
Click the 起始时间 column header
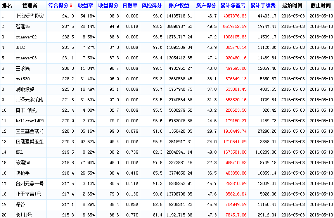[x=292, y=6]
